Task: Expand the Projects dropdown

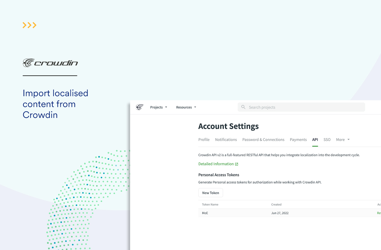Action: (x=158, y=107)
